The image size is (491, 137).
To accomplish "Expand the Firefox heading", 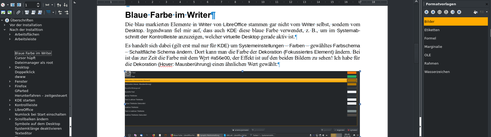I will click(x=10, y=86).
